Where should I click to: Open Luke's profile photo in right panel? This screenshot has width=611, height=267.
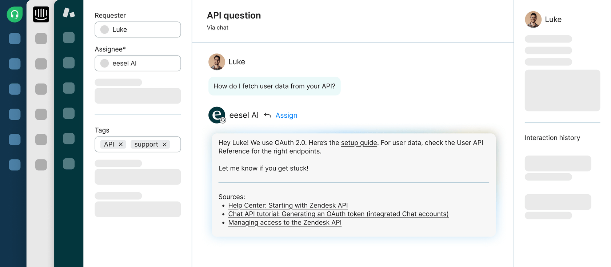533,20
